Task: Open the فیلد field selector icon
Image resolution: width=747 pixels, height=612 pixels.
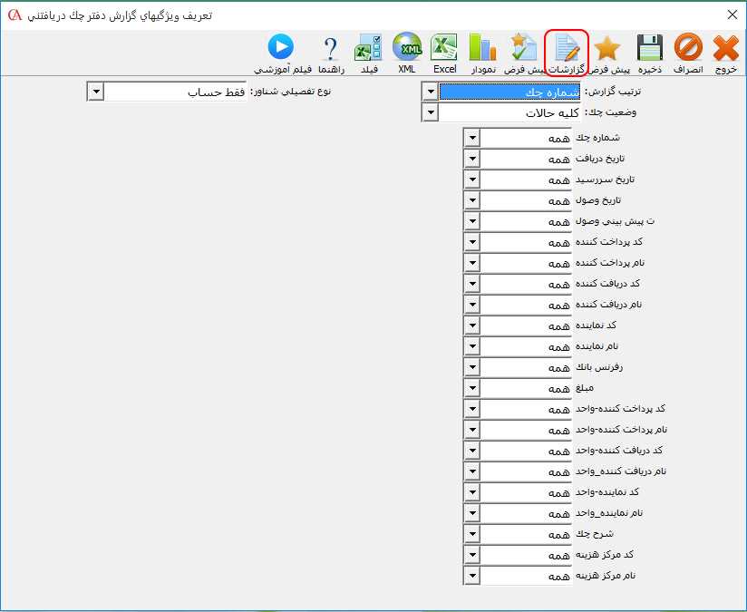Action: tap(368, 47)
